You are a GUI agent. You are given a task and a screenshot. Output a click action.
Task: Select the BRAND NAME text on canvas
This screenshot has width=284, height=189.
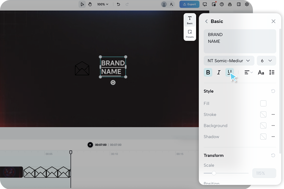click(x=113, y=67)
